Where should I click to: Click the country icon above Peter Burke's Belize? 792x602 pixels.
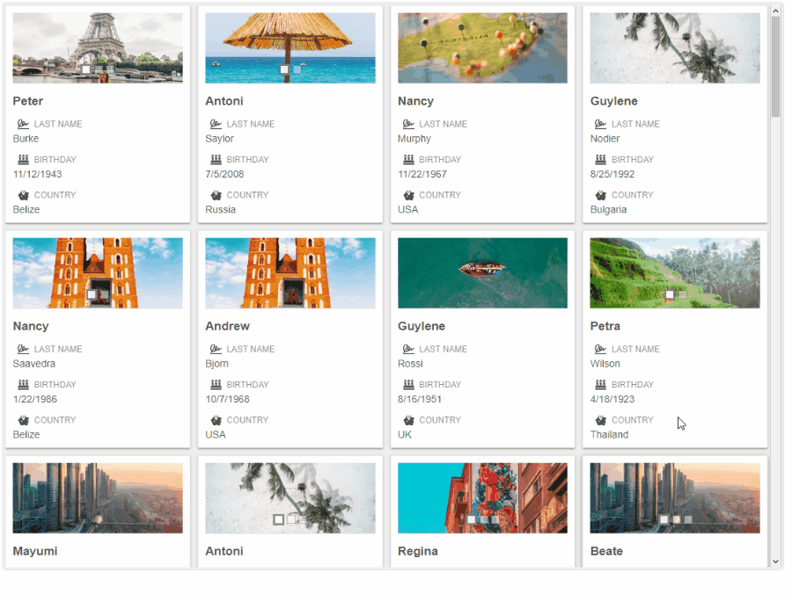pyautogui.click(x=23, y=195)
